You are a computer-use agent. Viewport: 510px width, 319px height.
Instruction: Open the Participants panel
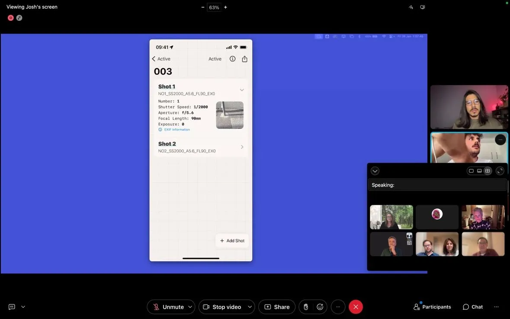432,307
